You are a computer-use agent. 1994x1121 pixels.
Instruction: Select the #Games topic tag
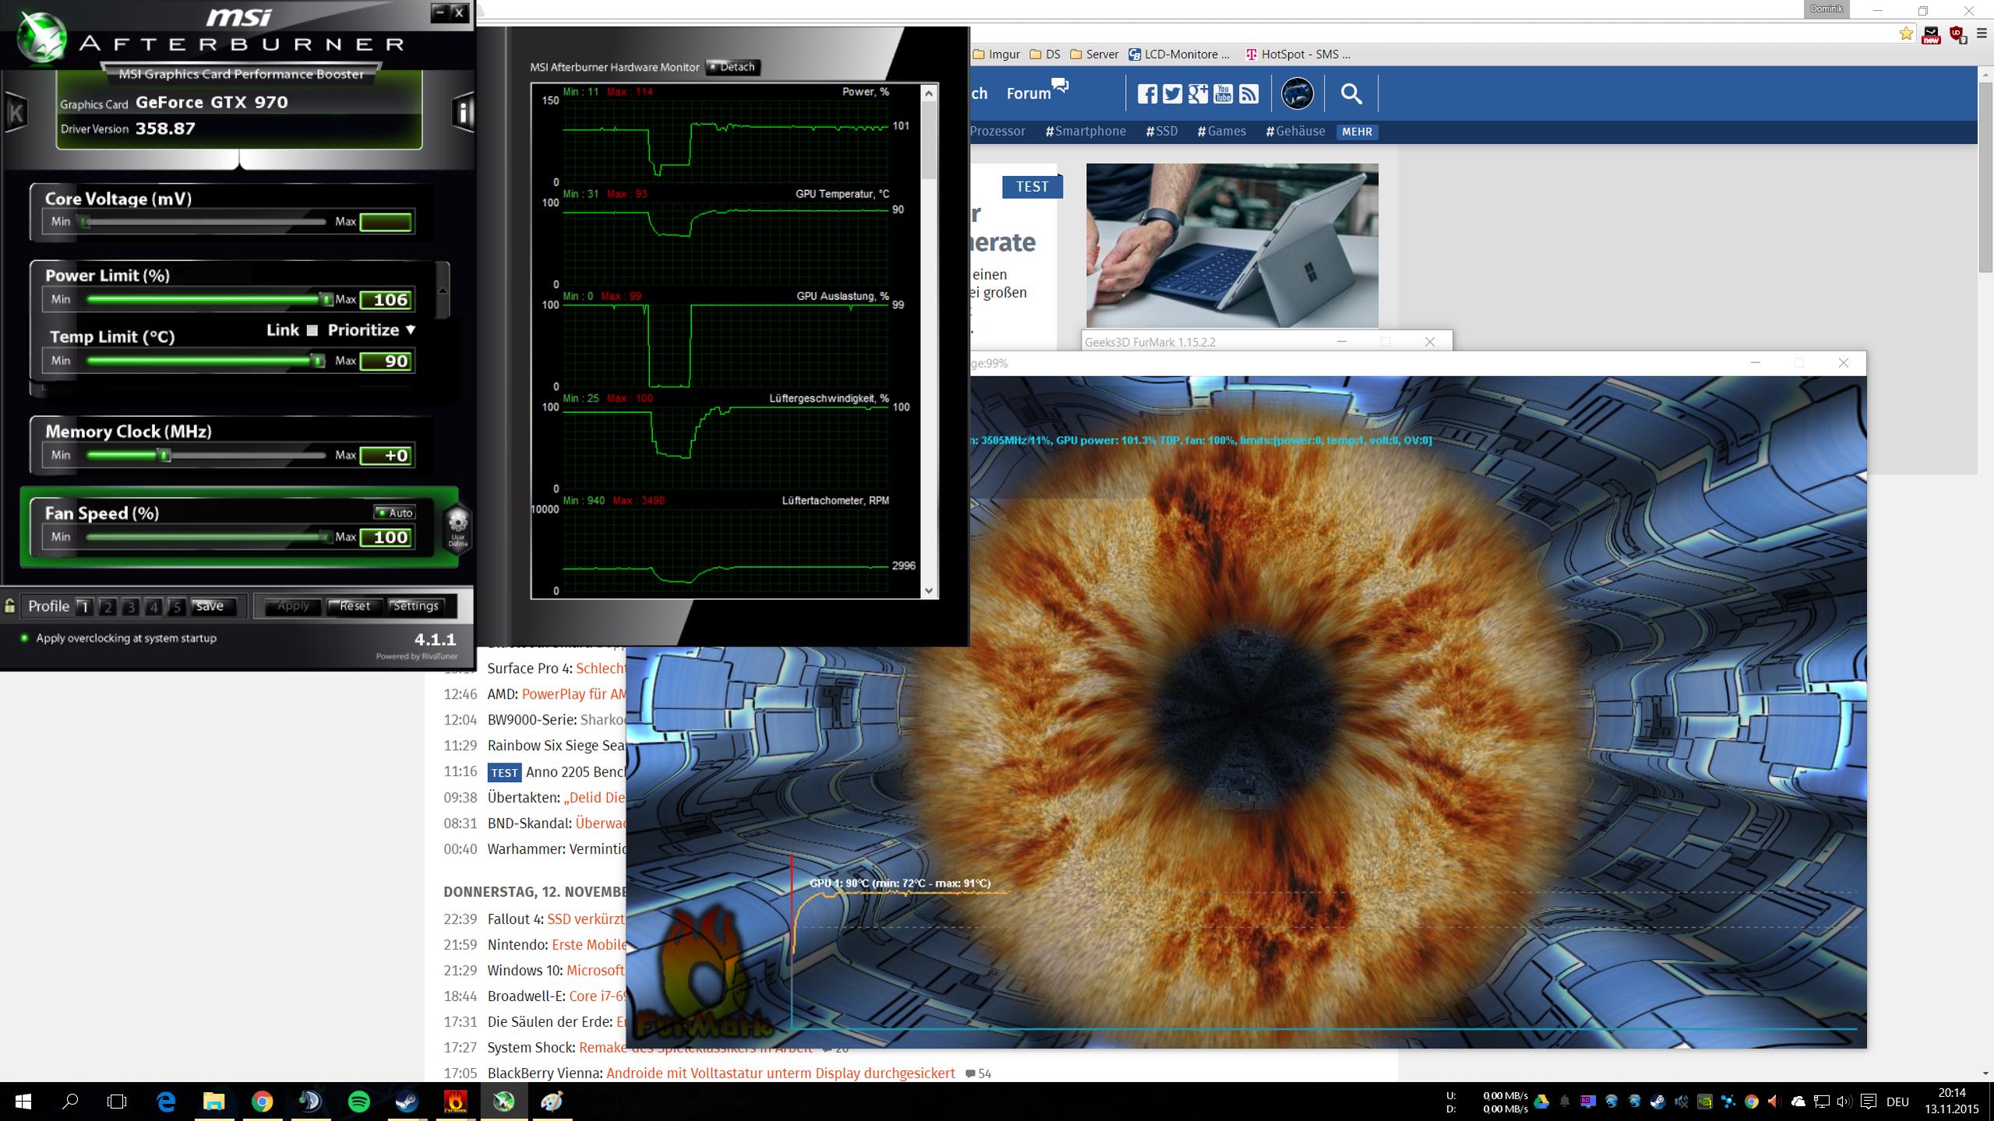pyautogui.click(x=1221, y=132)
